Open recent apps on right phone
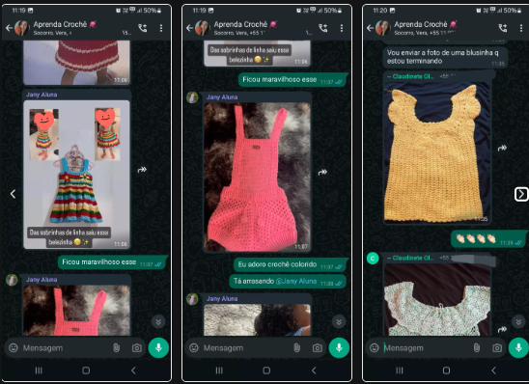The width and height of the screenshot is (529, 384). pos(400,370)
